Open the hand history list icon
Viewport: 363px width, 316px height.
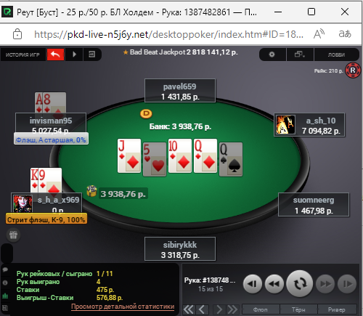92,54
